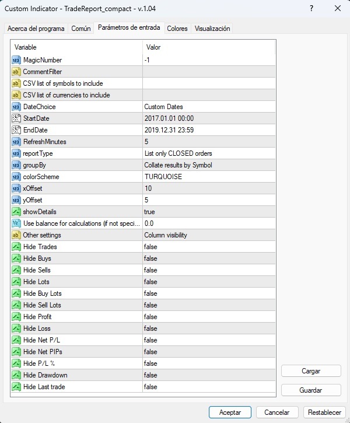Image resolution: width=350 pixels, height=423 pixels.
Task: Select the Hide Drawdown row label
Action: tap(45, 375)
